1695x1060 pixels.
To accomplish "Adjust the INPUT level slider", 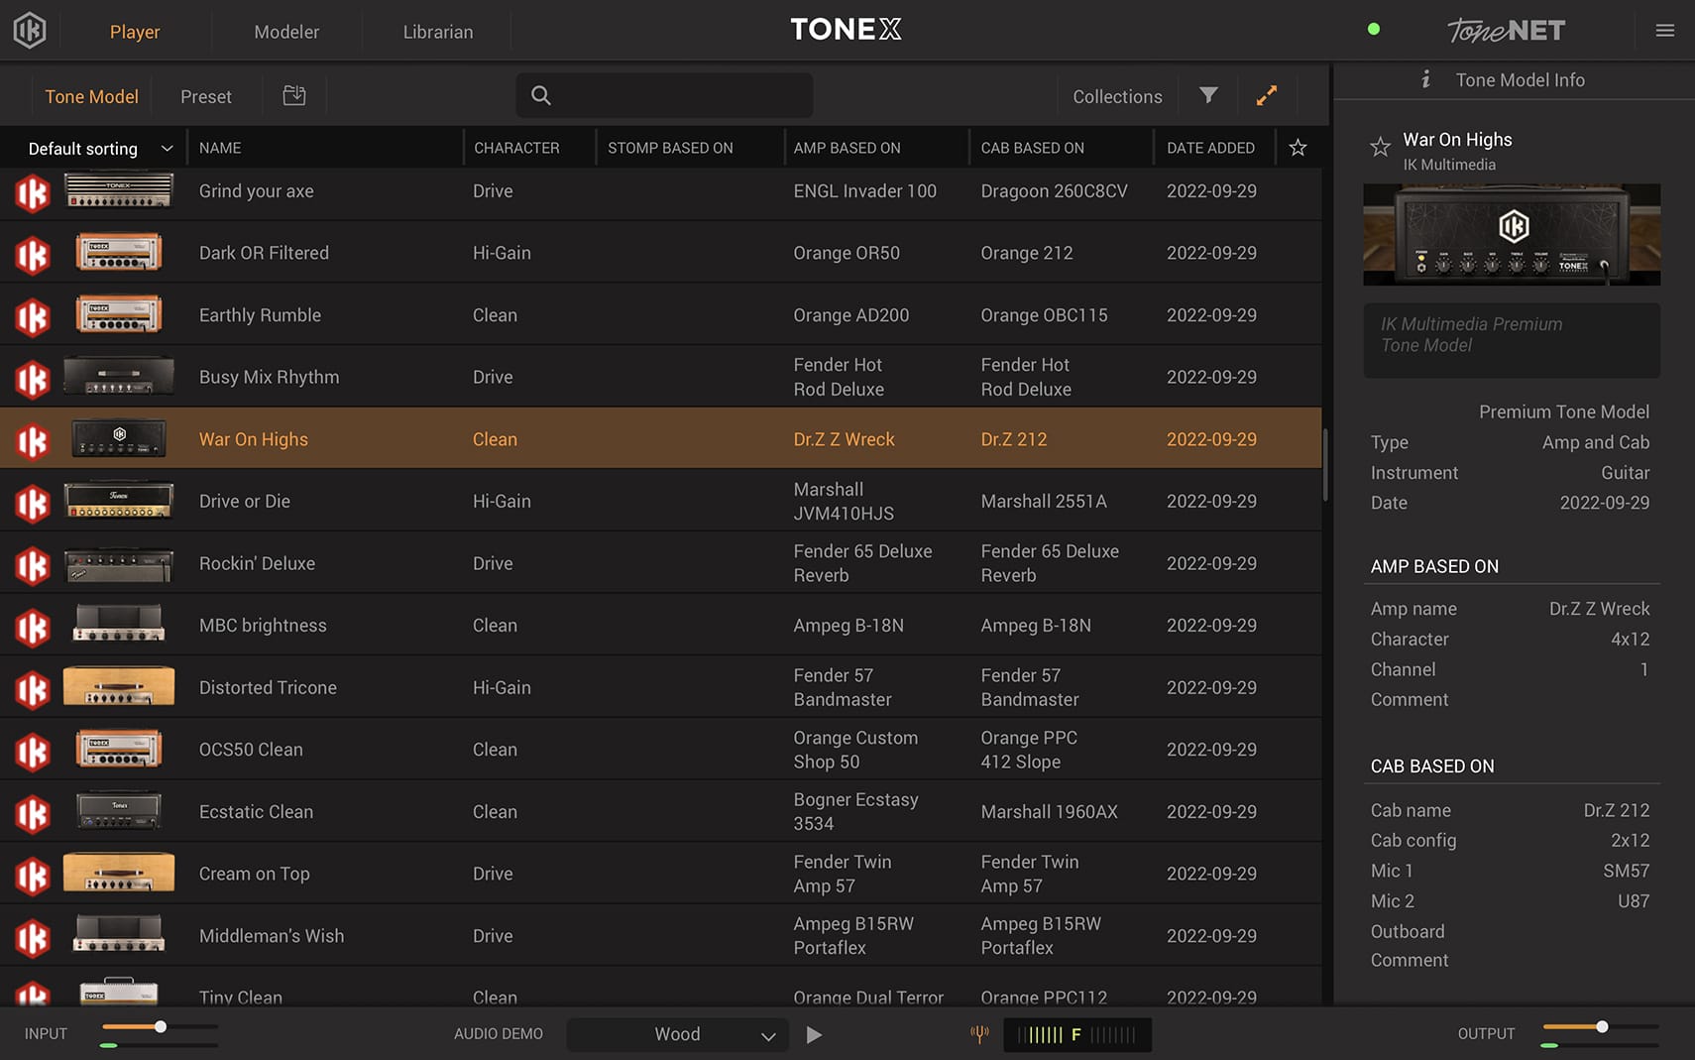I will click(160, 1026).
